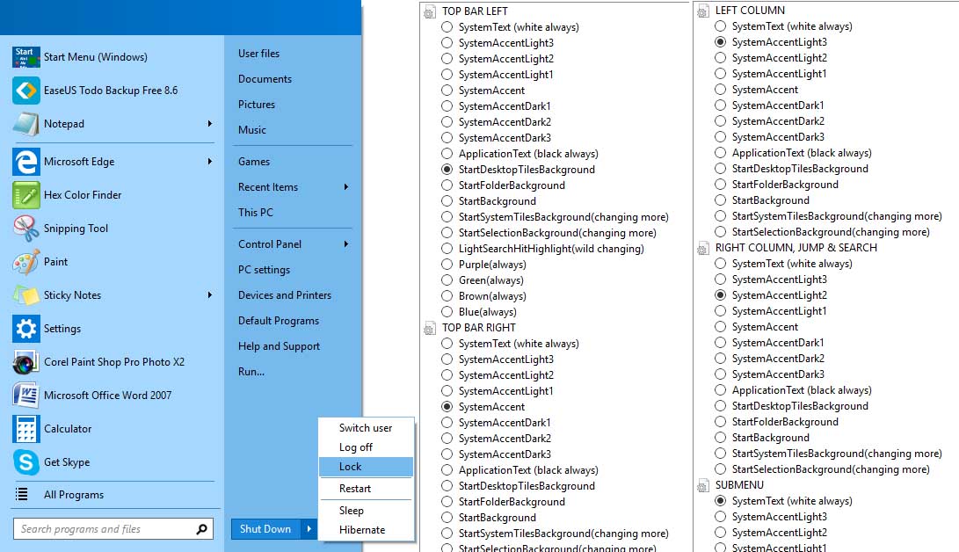Image resolution: width=959 pixels, height=552 pixels.
Task: Click RIGHT COLUMN, JUMP & SEARCH group icon
Action: [702, 249]
